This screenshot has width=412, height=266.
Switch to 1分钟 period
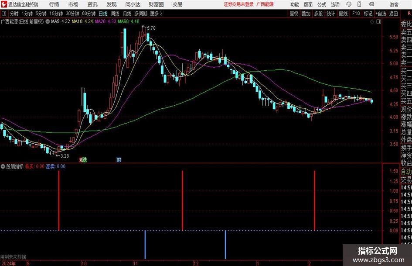(x=27, y=14)
